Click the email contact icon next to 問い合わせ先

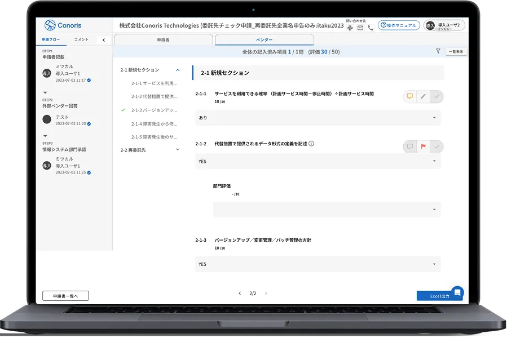360,26
